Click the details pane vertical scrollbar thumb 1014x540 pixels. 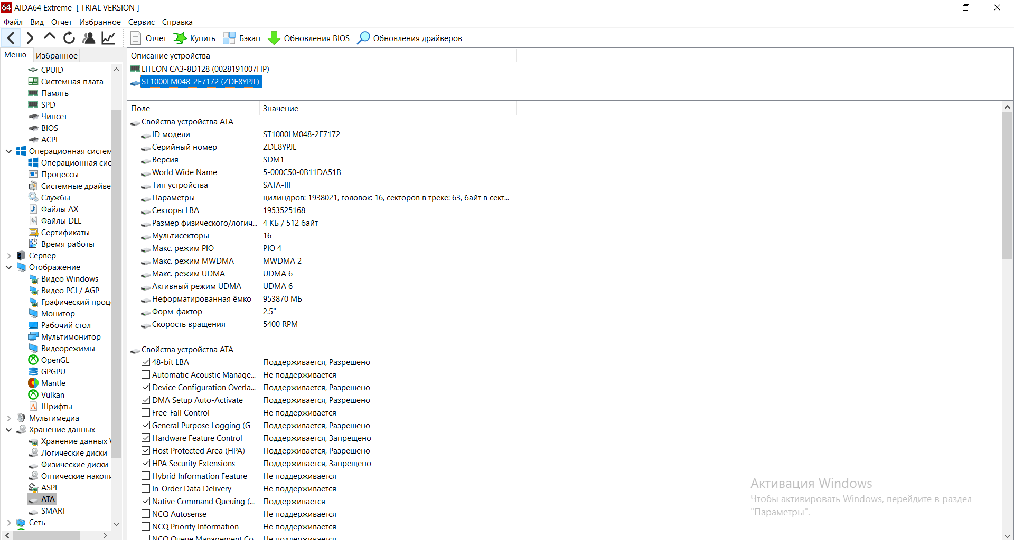[x=1007, y=186]
